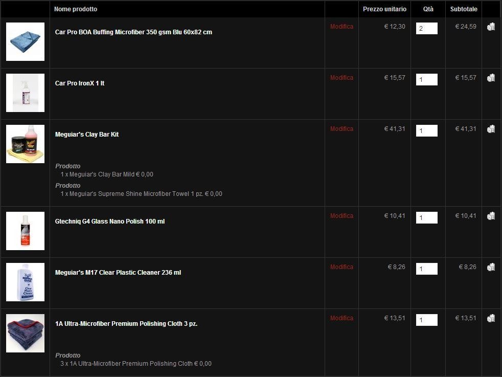Click quantity box of Gtechniq G4 Glass Polish

tap(426, 218)
